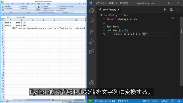This screenshot has width=183, height=103.
Task: Open the ファイル(F) menu
Action: (100, 3)
